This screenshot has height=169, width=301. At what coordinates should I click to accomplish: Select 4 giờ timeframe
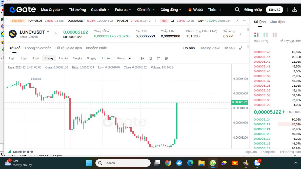(x=24, y=58)
